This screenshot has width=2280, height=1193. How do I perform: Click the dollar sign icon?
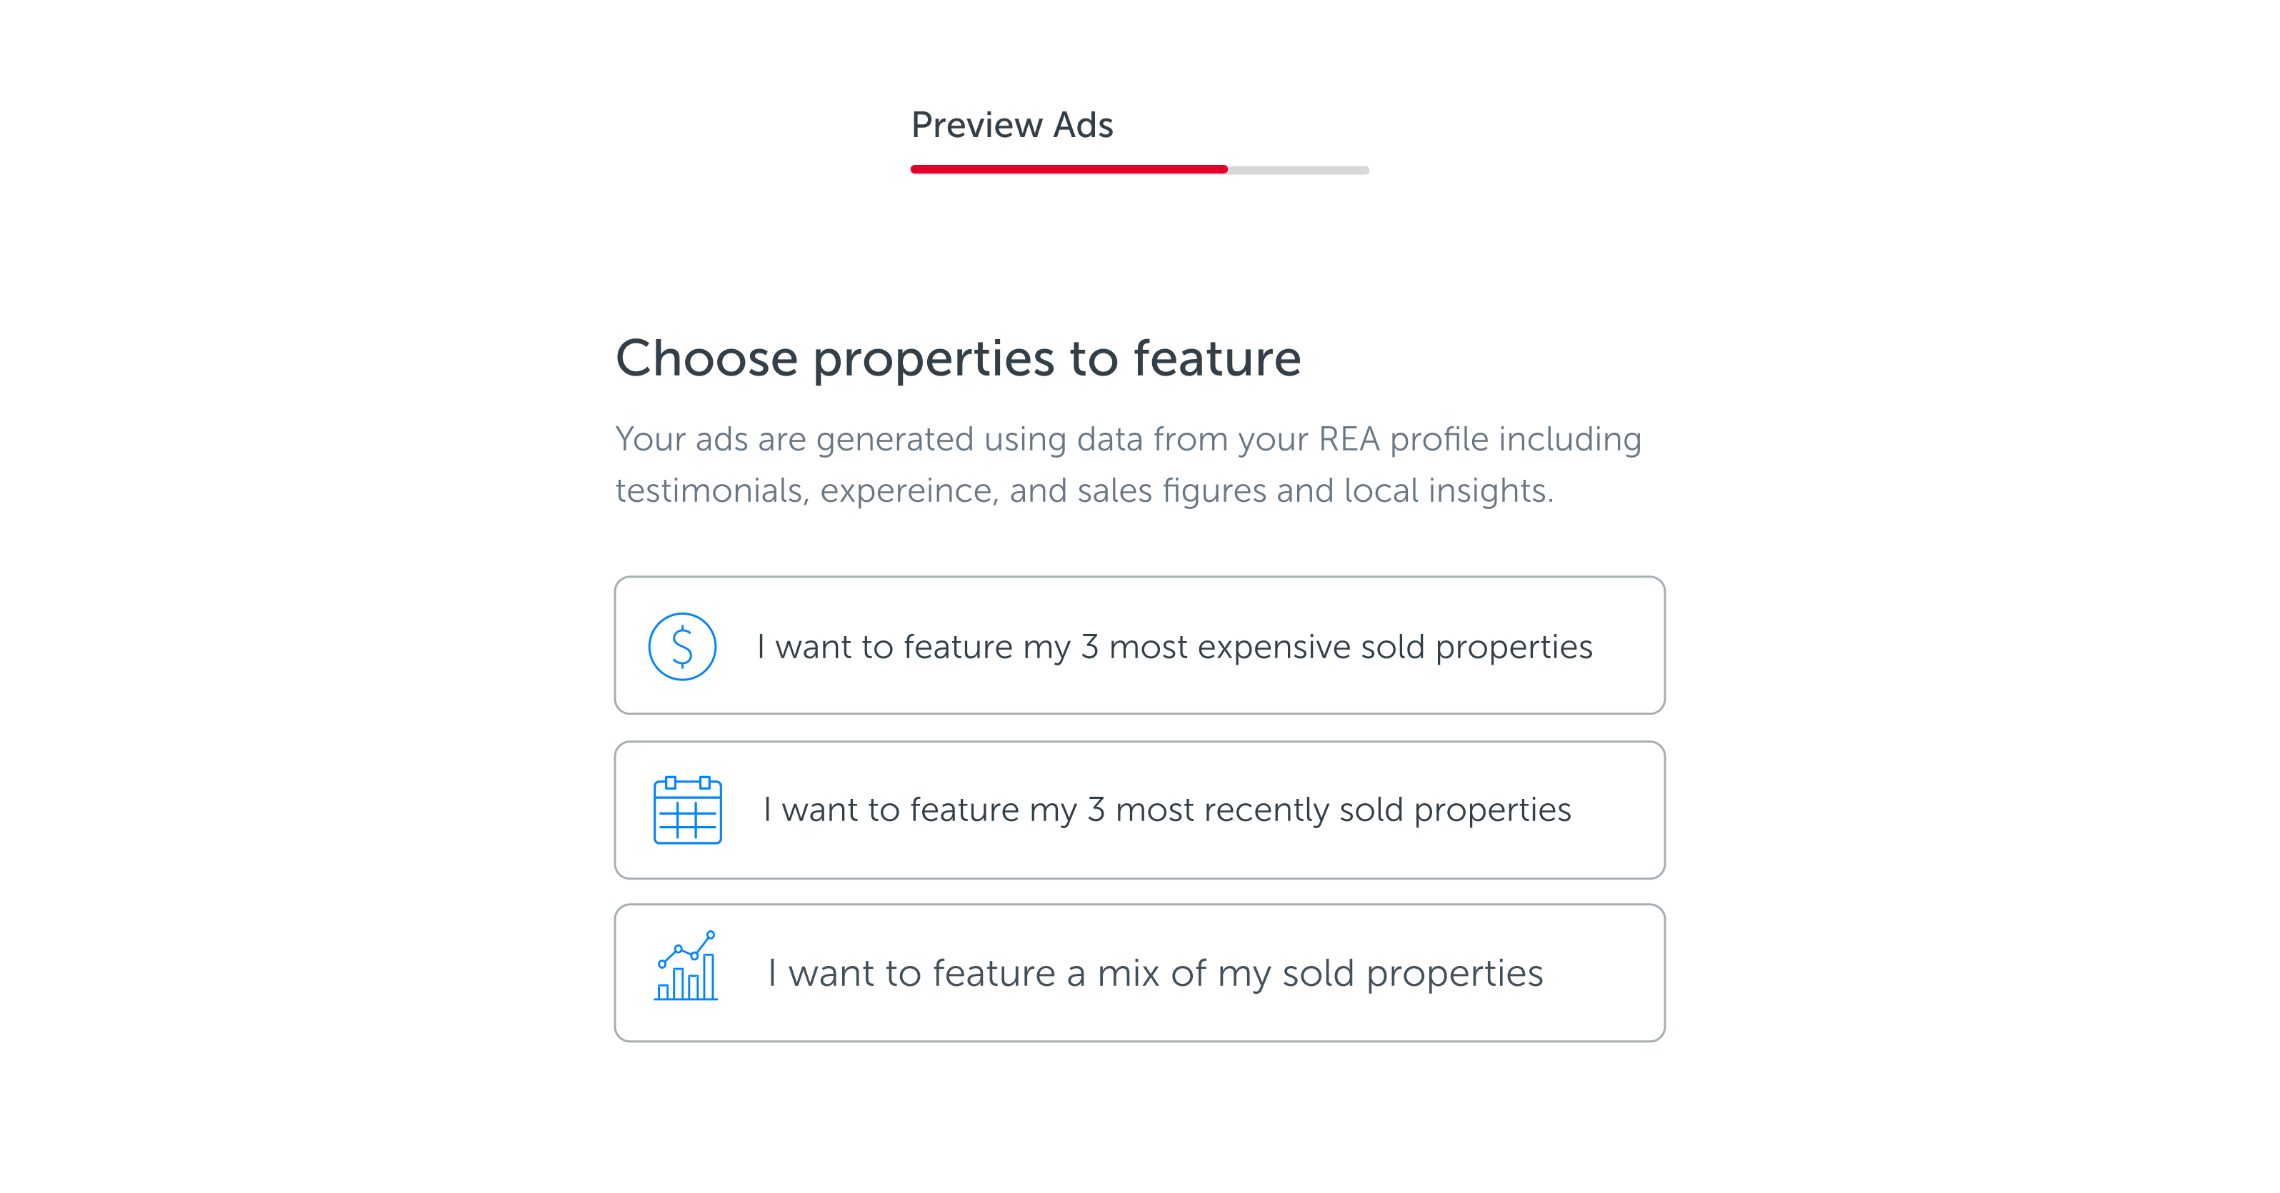coord(681,646)
